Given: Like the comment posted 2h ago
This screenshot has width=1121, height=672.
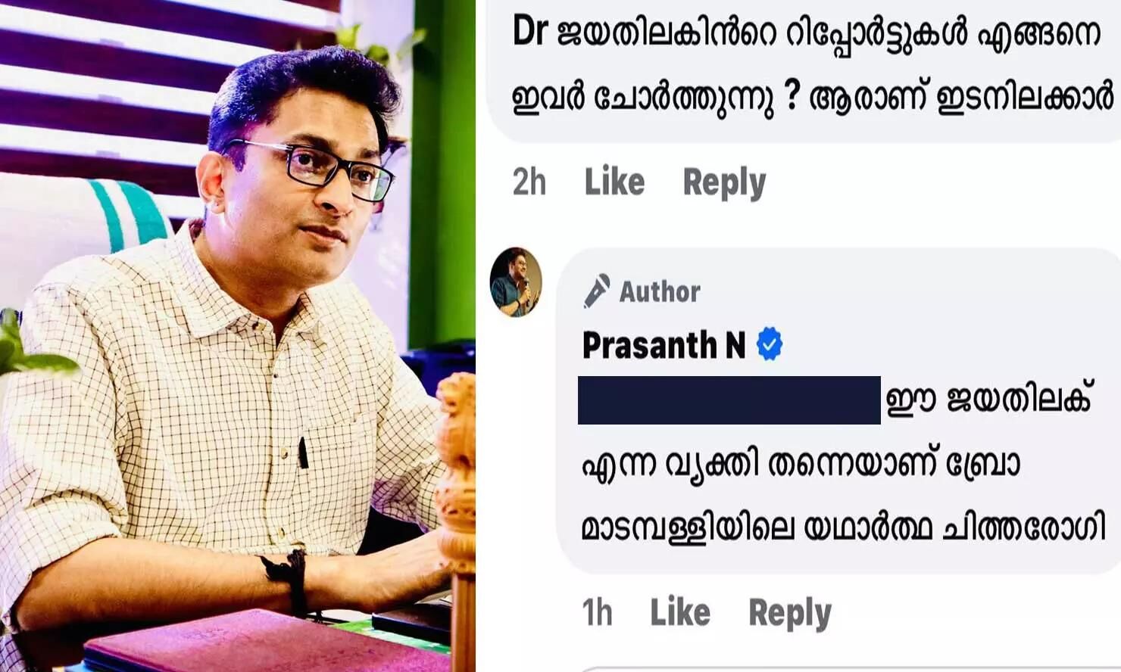Looking at the screenshot, I should [x=614, y=182].
